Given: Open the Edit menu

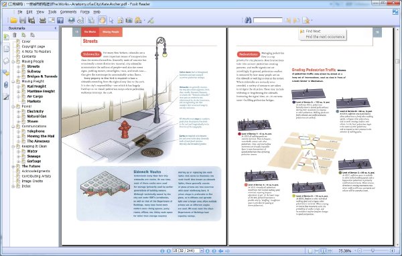Looking at the screenshot, I should pos(29,12).
